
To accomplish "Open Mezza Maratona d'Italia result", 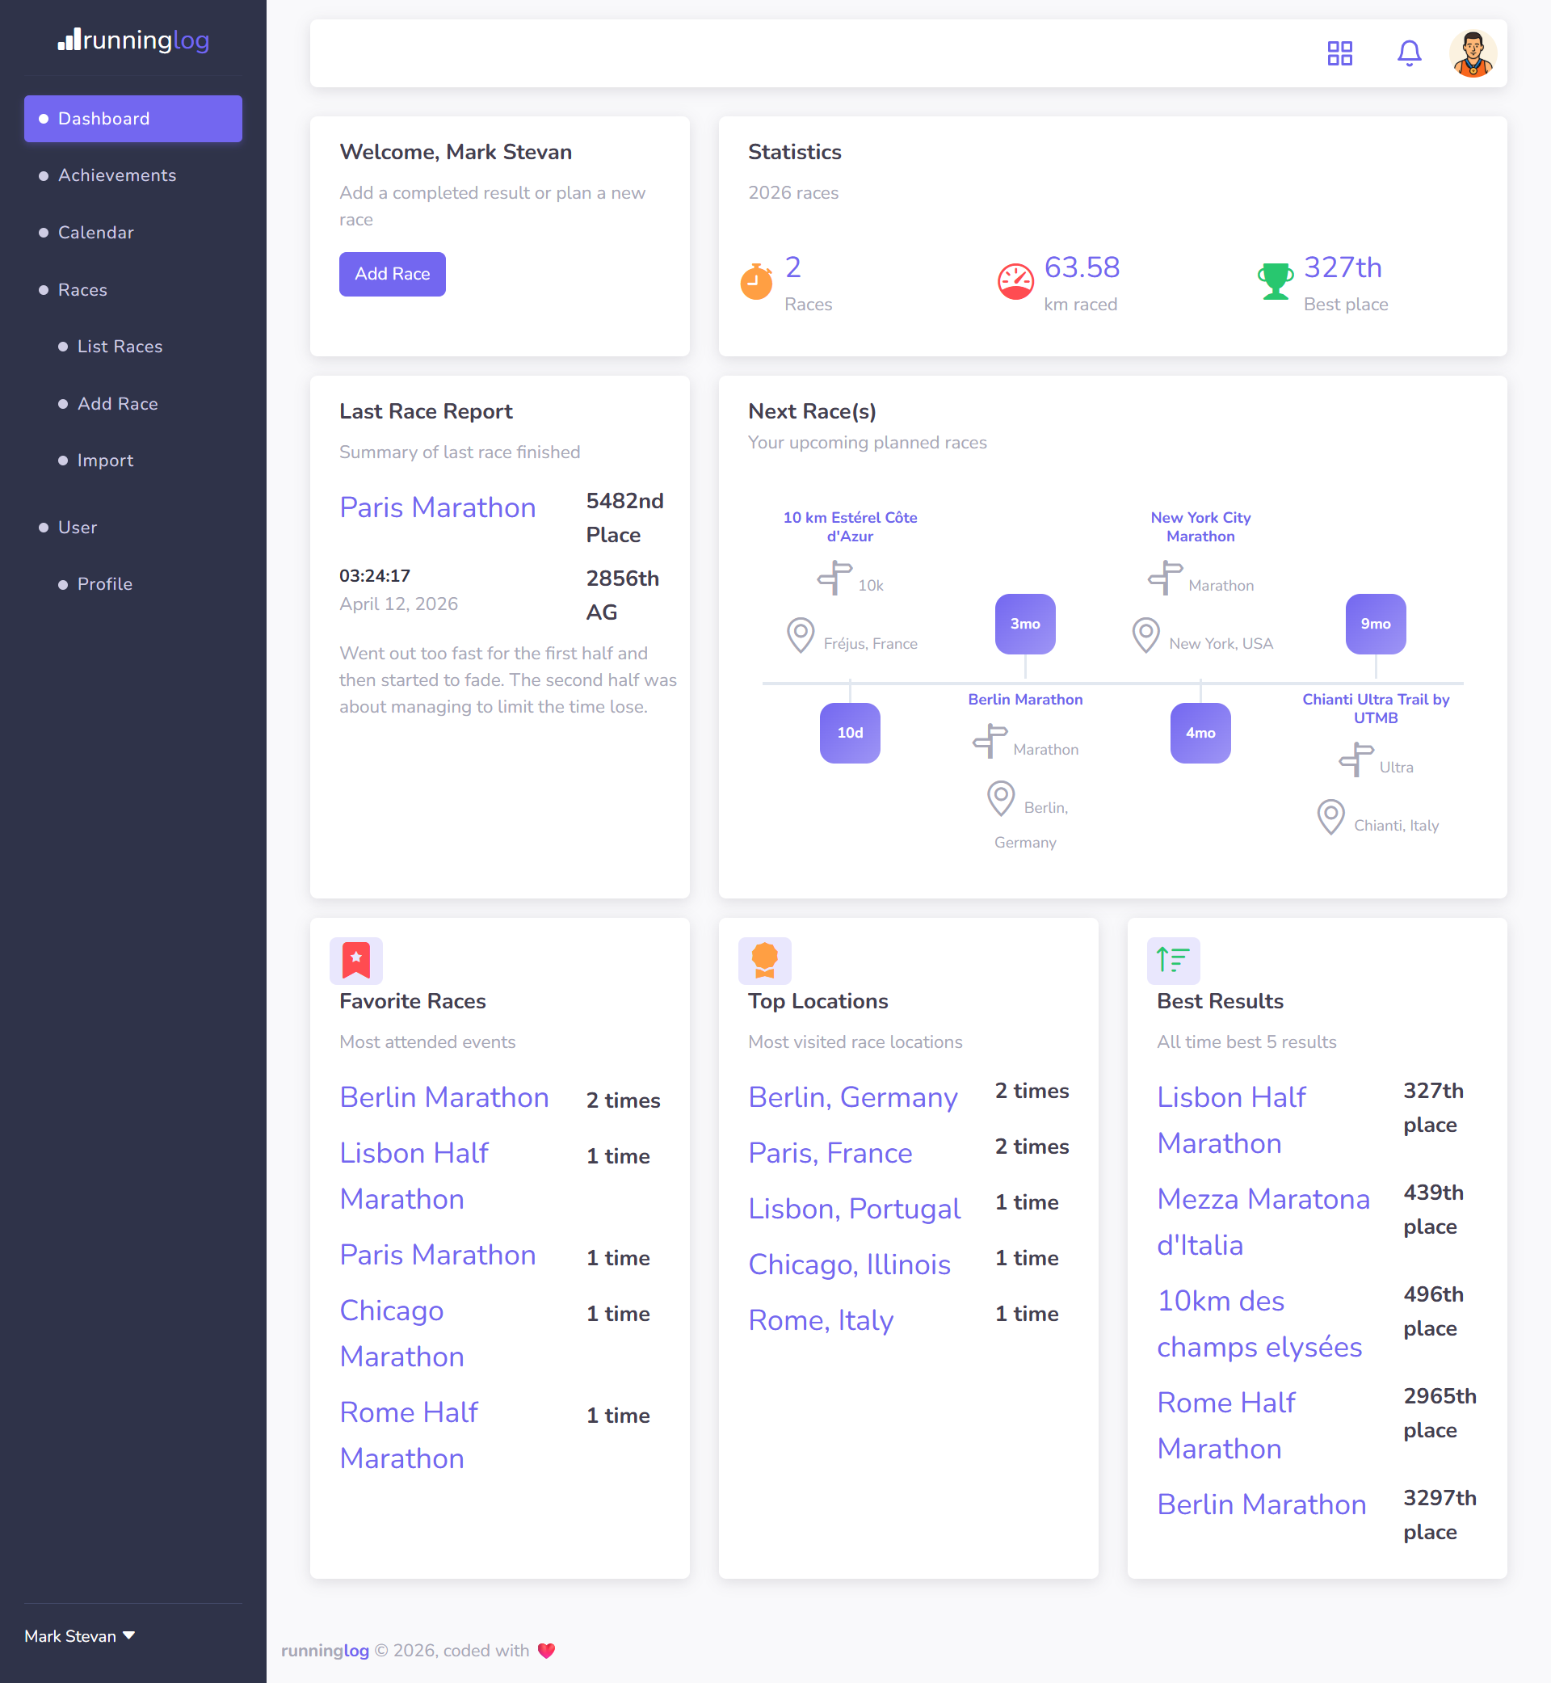I will point(1263,1222).
